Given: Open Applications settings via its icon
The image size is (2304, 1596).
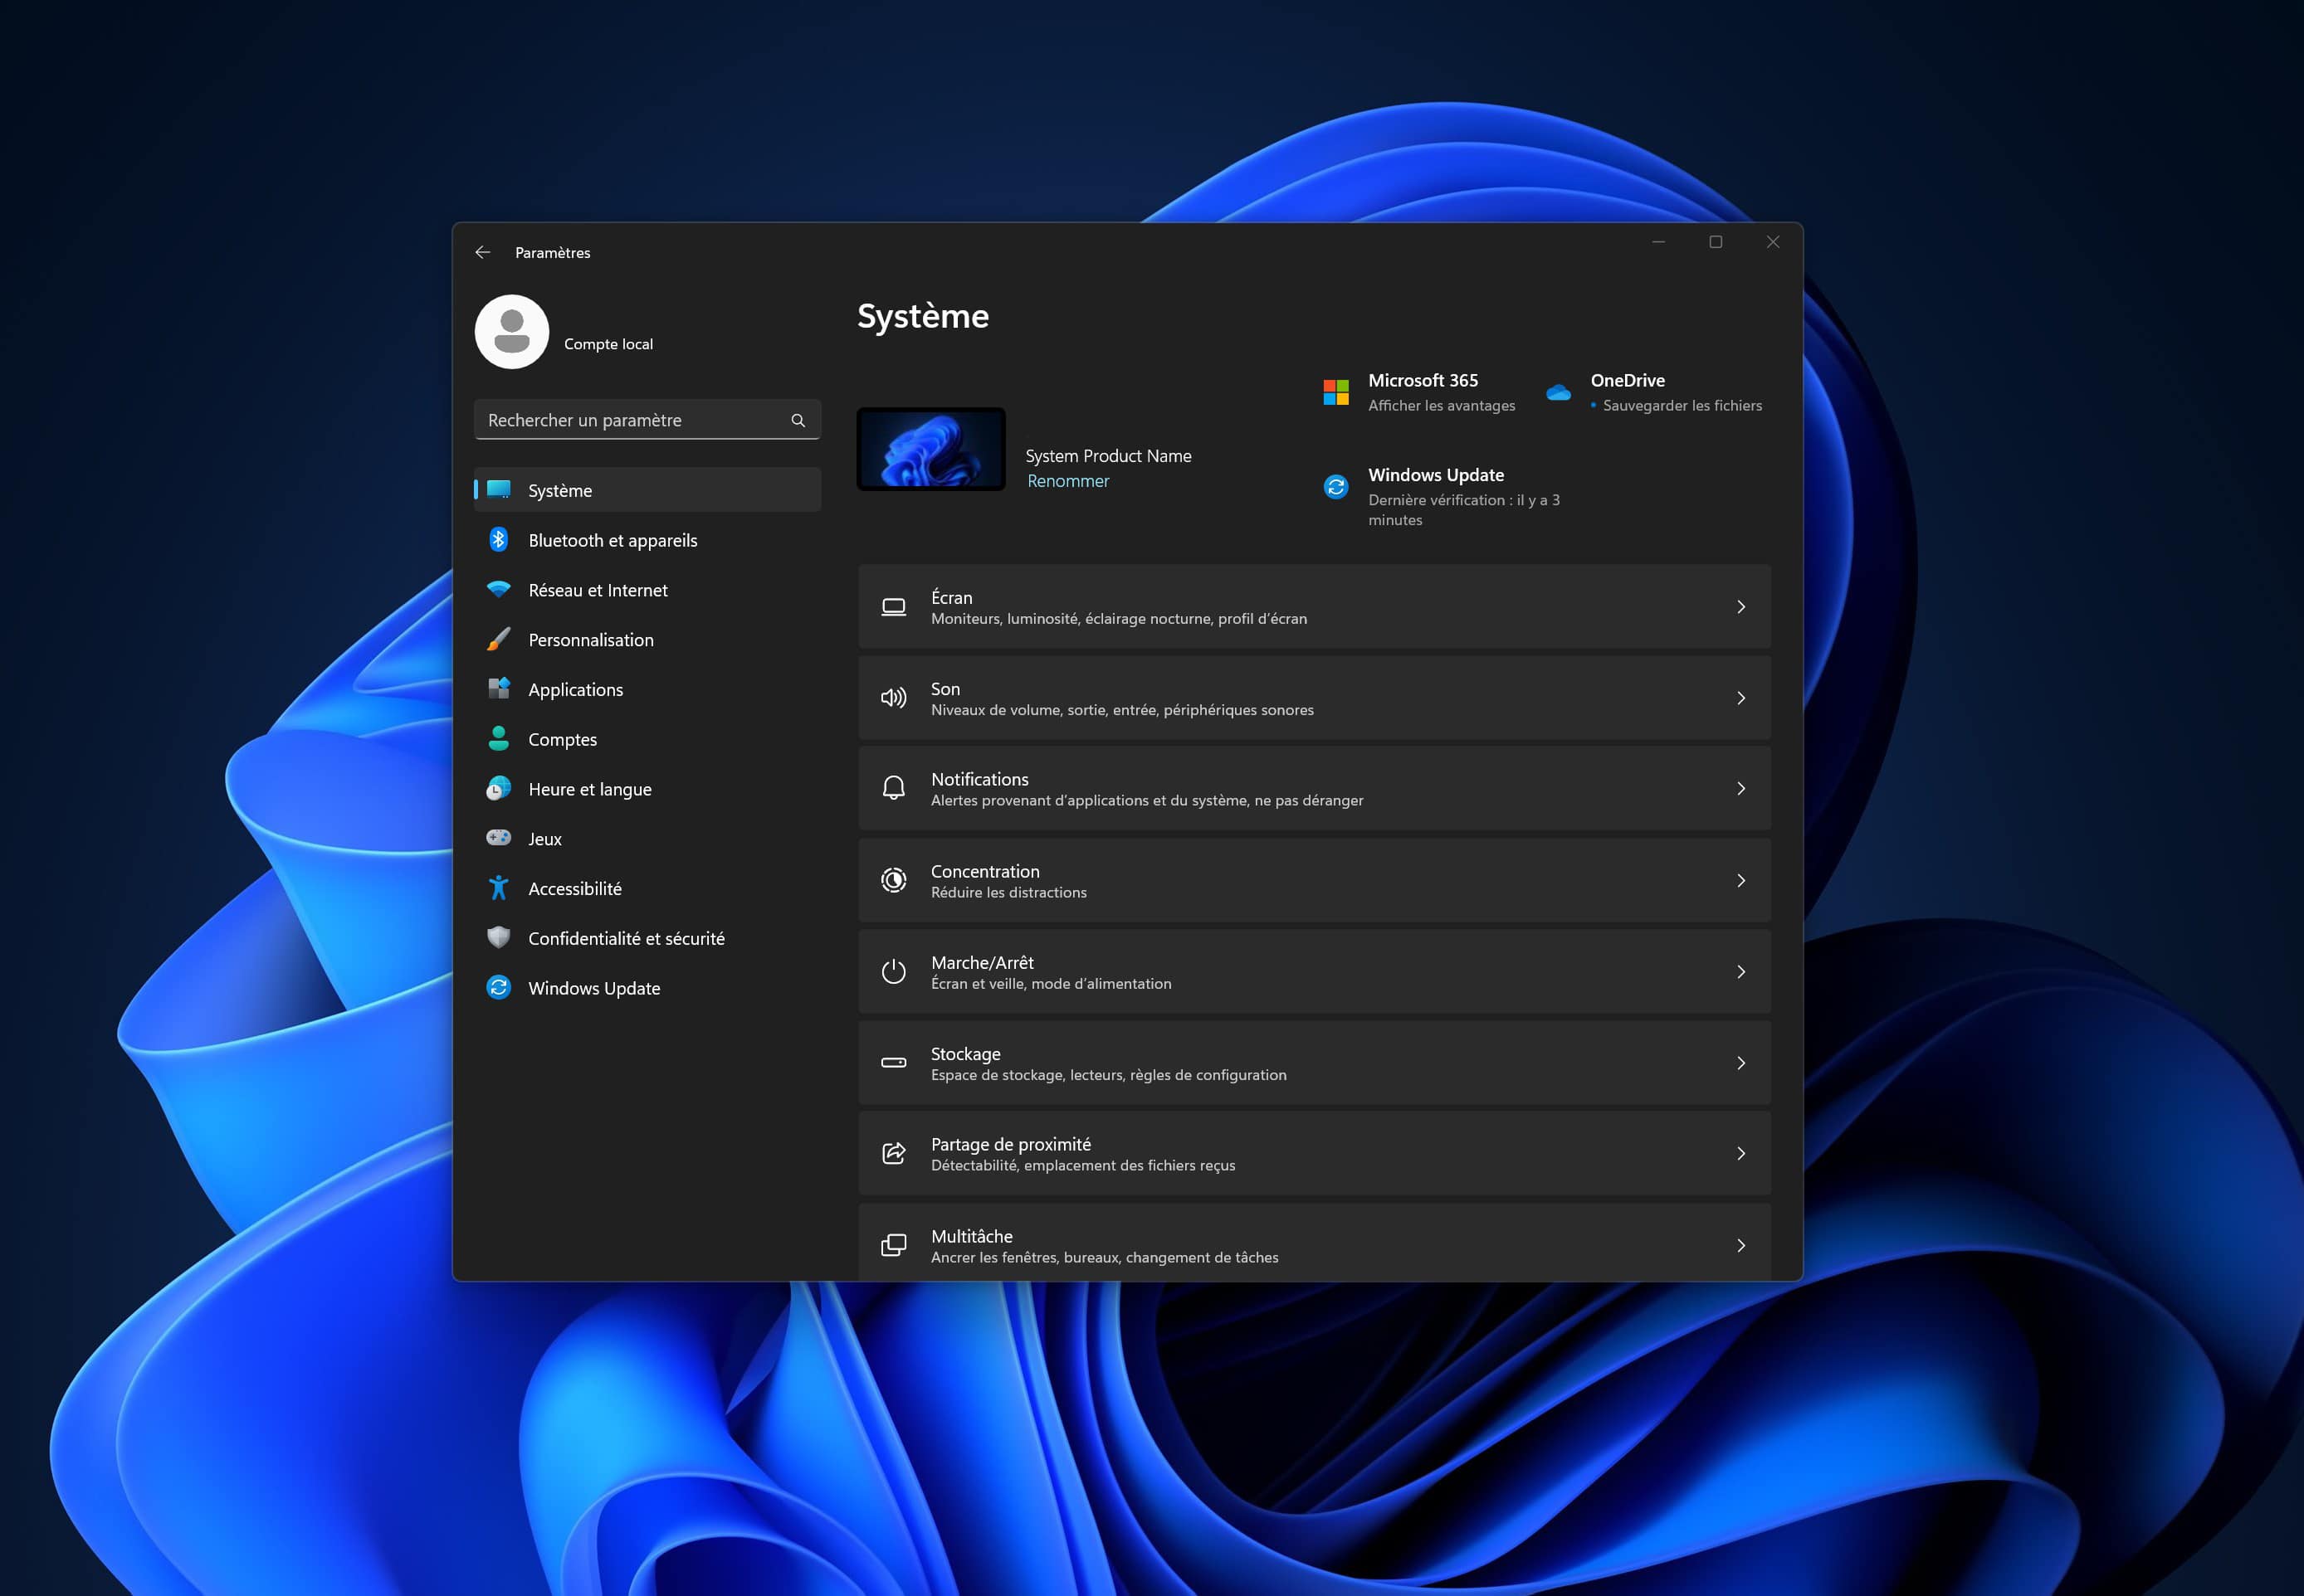Looking at the screenshot, I should click(x=500, y=689).
